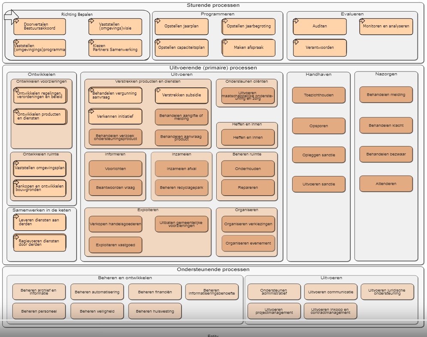The height and width of the screenshot is (337, 427).
Task: Select Uitvoeren inkoop en contractmanagement box
Action: (331, 311)
